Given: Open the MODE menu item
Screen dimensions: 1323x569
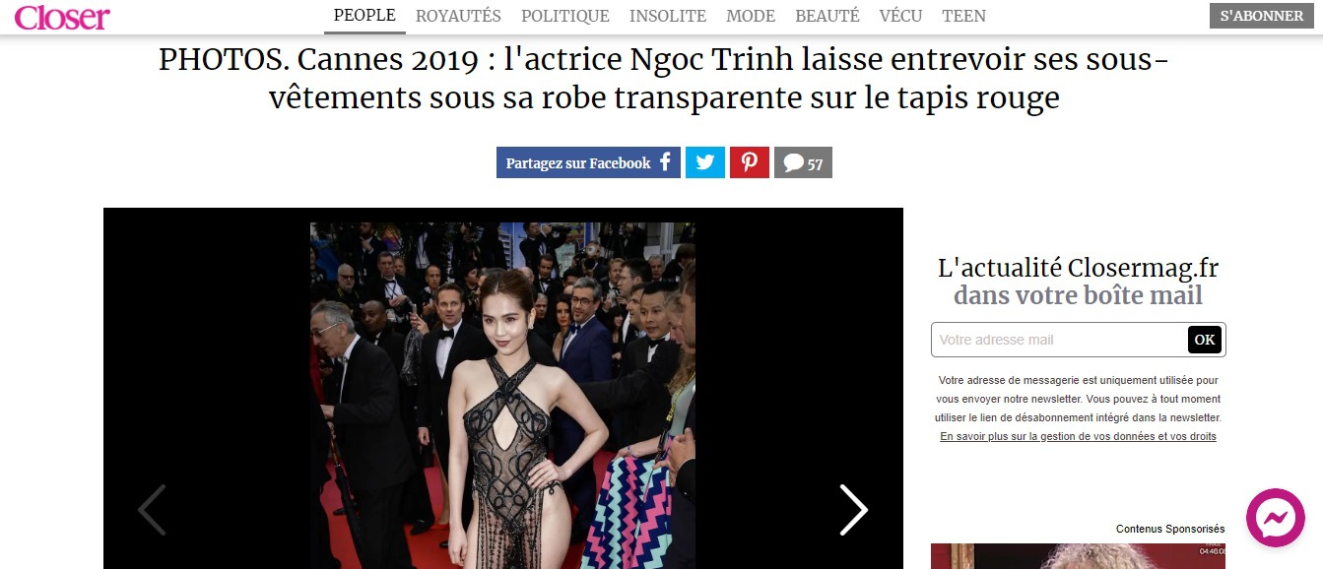Looking at the screenshot, I should [x=751, y=16].
